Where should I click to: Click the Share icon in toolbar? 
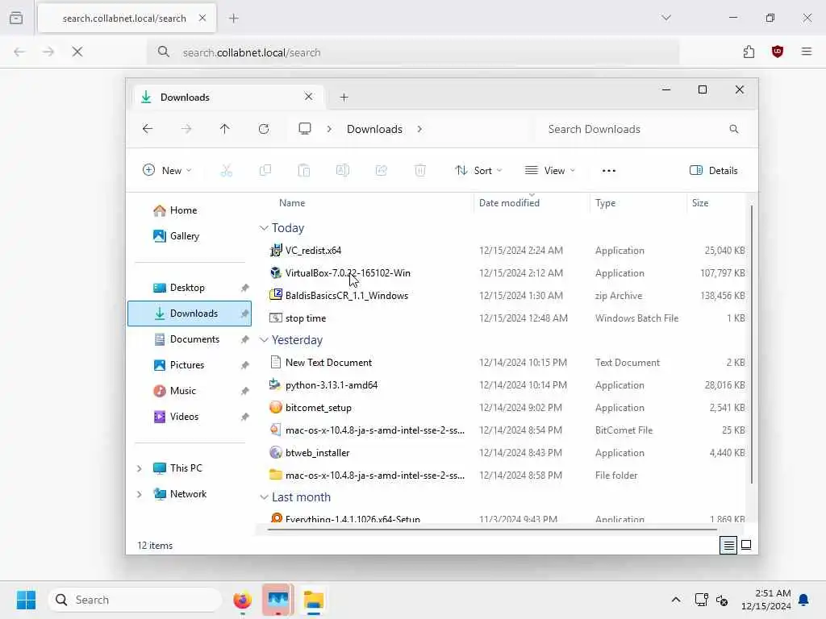coord(382,171)
